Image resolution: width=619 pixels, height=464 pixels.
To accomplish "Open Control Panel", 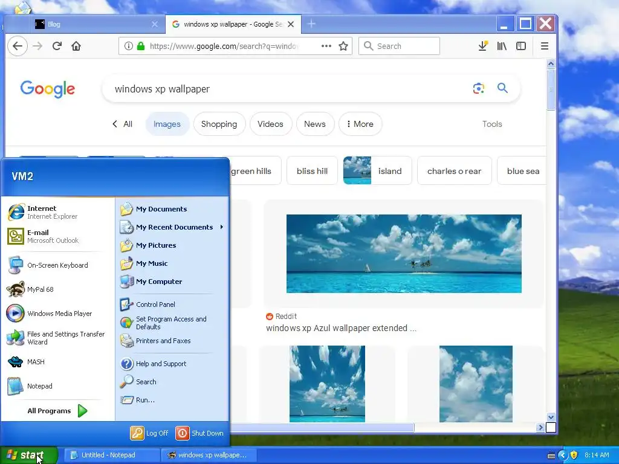I will click(172, 304).
